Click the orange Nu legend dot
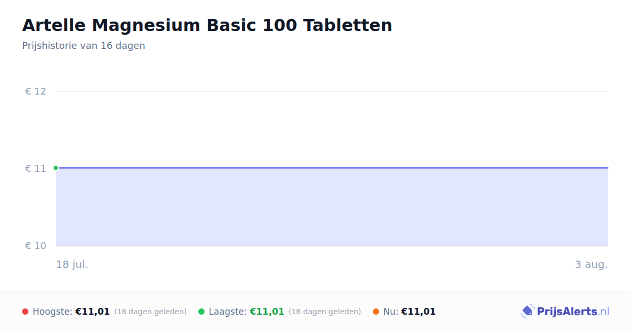 pos(376,312)
